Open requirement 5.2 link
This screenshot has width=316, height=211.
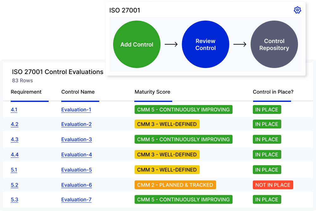(15, 185)
